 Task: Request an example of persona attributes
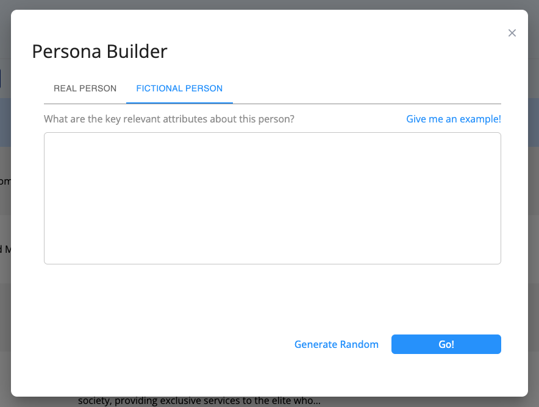pos(454,119)
